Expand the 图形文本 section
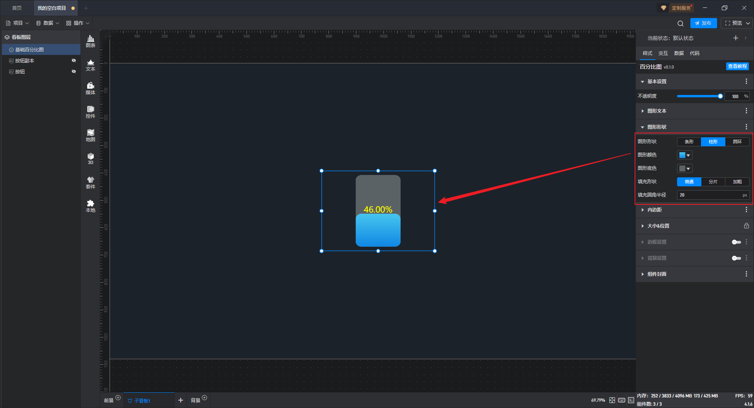This screenshot has width=754, height=408. click(x=642, y=111)
